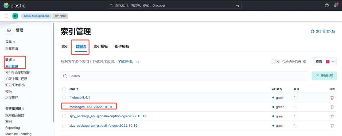Delete the globalinfologs data stream
Viewport: 342px width, 136px height.
[x=332, y=126]
